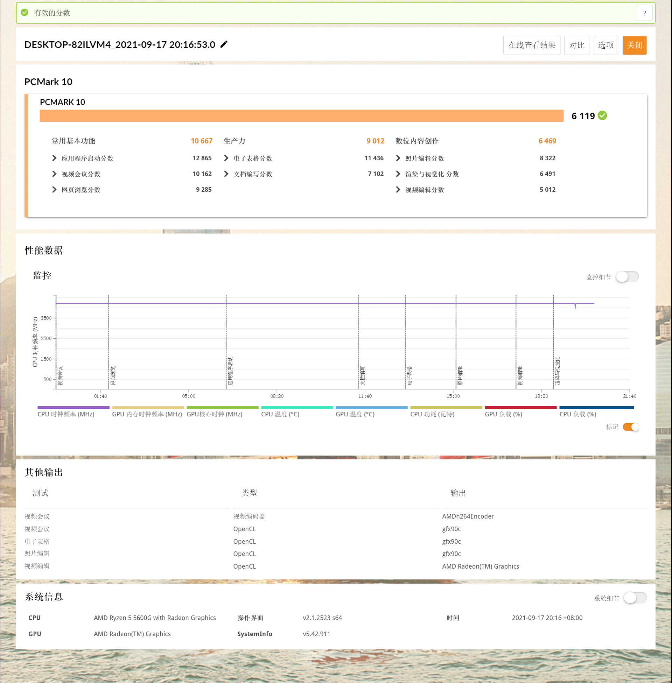Click the 照片编辑 marker in the chart

point(460,376)
